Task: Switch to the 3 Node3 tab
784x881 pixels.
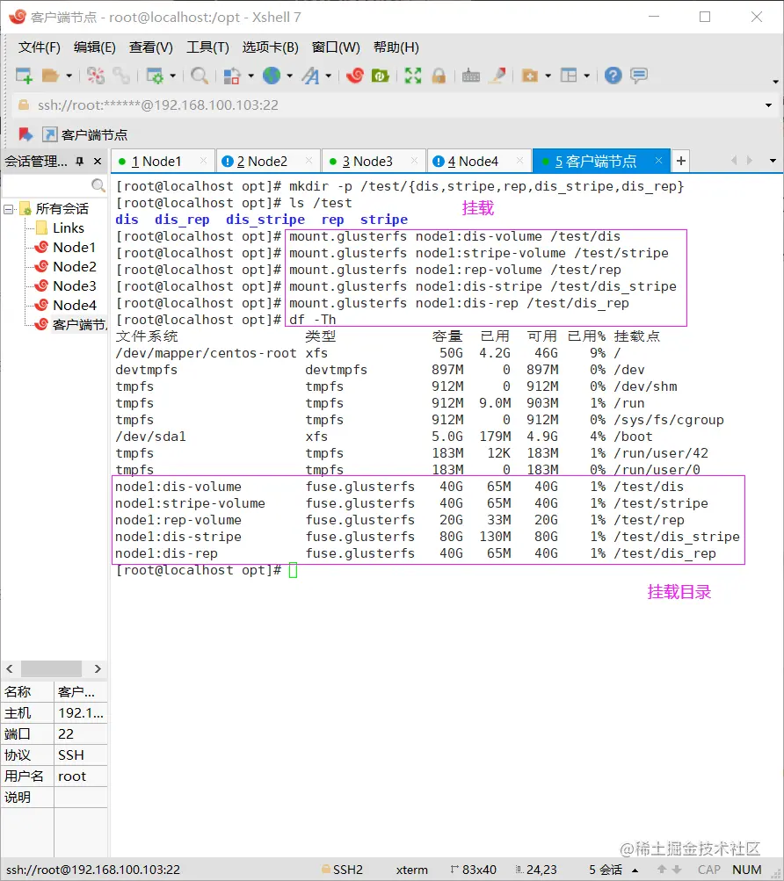Action: (374, 162)
